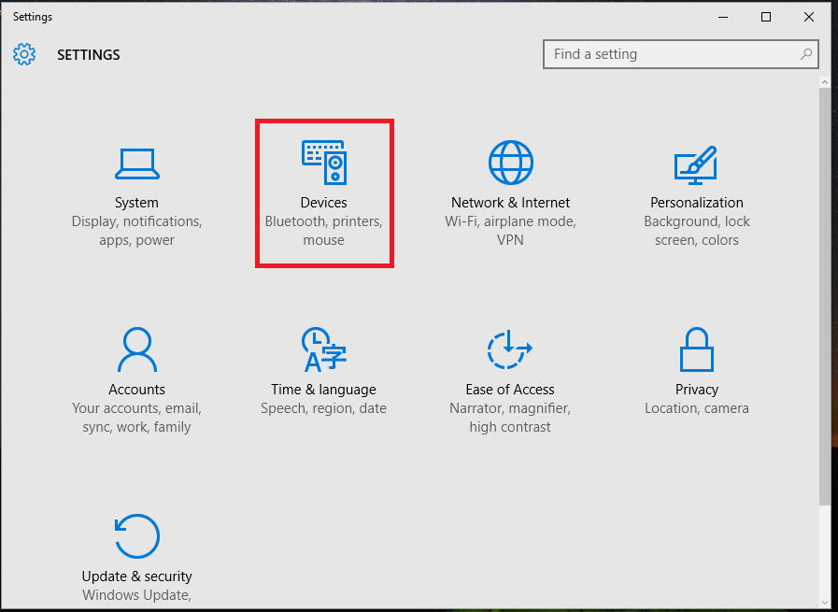Viewport: 838px width, 612px height.
Task: Minimize the Settings window
Action: (x=723, y=17)
